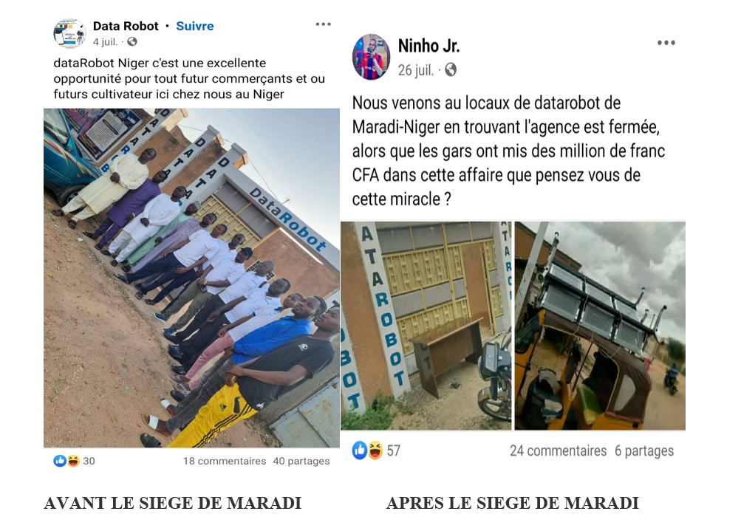Open Ninho Jr. profile name link
741x514 pixels.
[428, 46]
